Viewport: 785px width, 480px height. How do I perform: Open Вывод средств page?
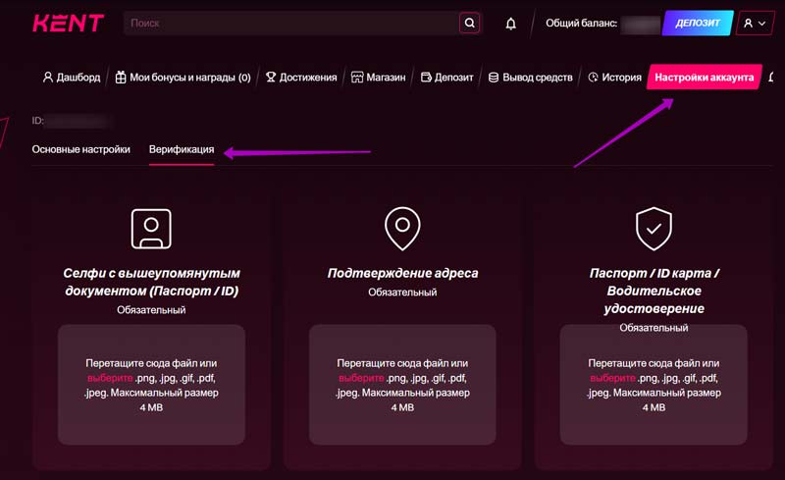(530, 78)
